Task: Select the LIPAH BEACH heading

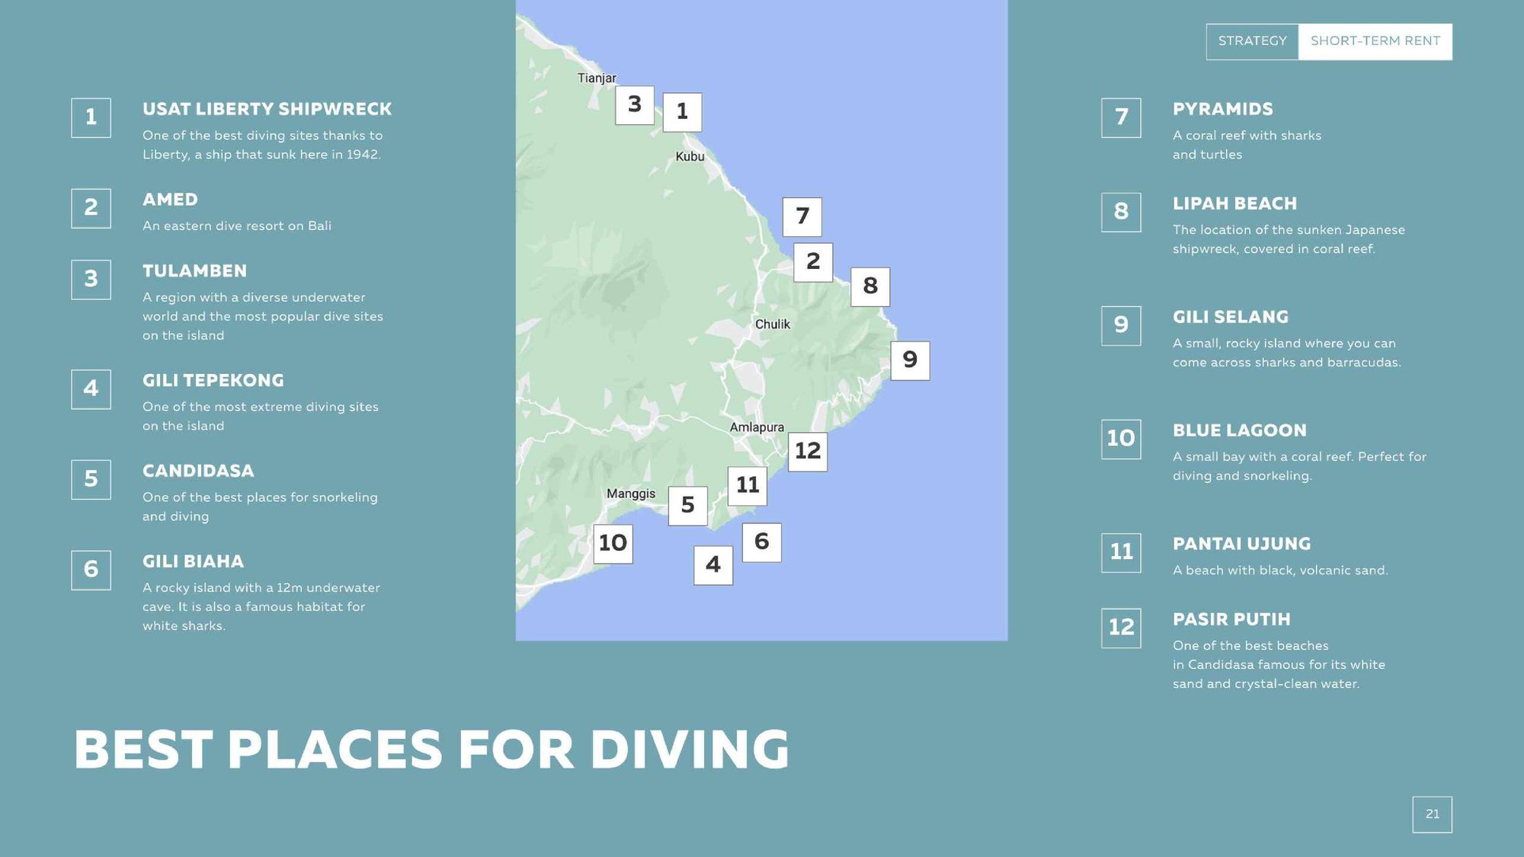Action: [x=1234, y=203]
